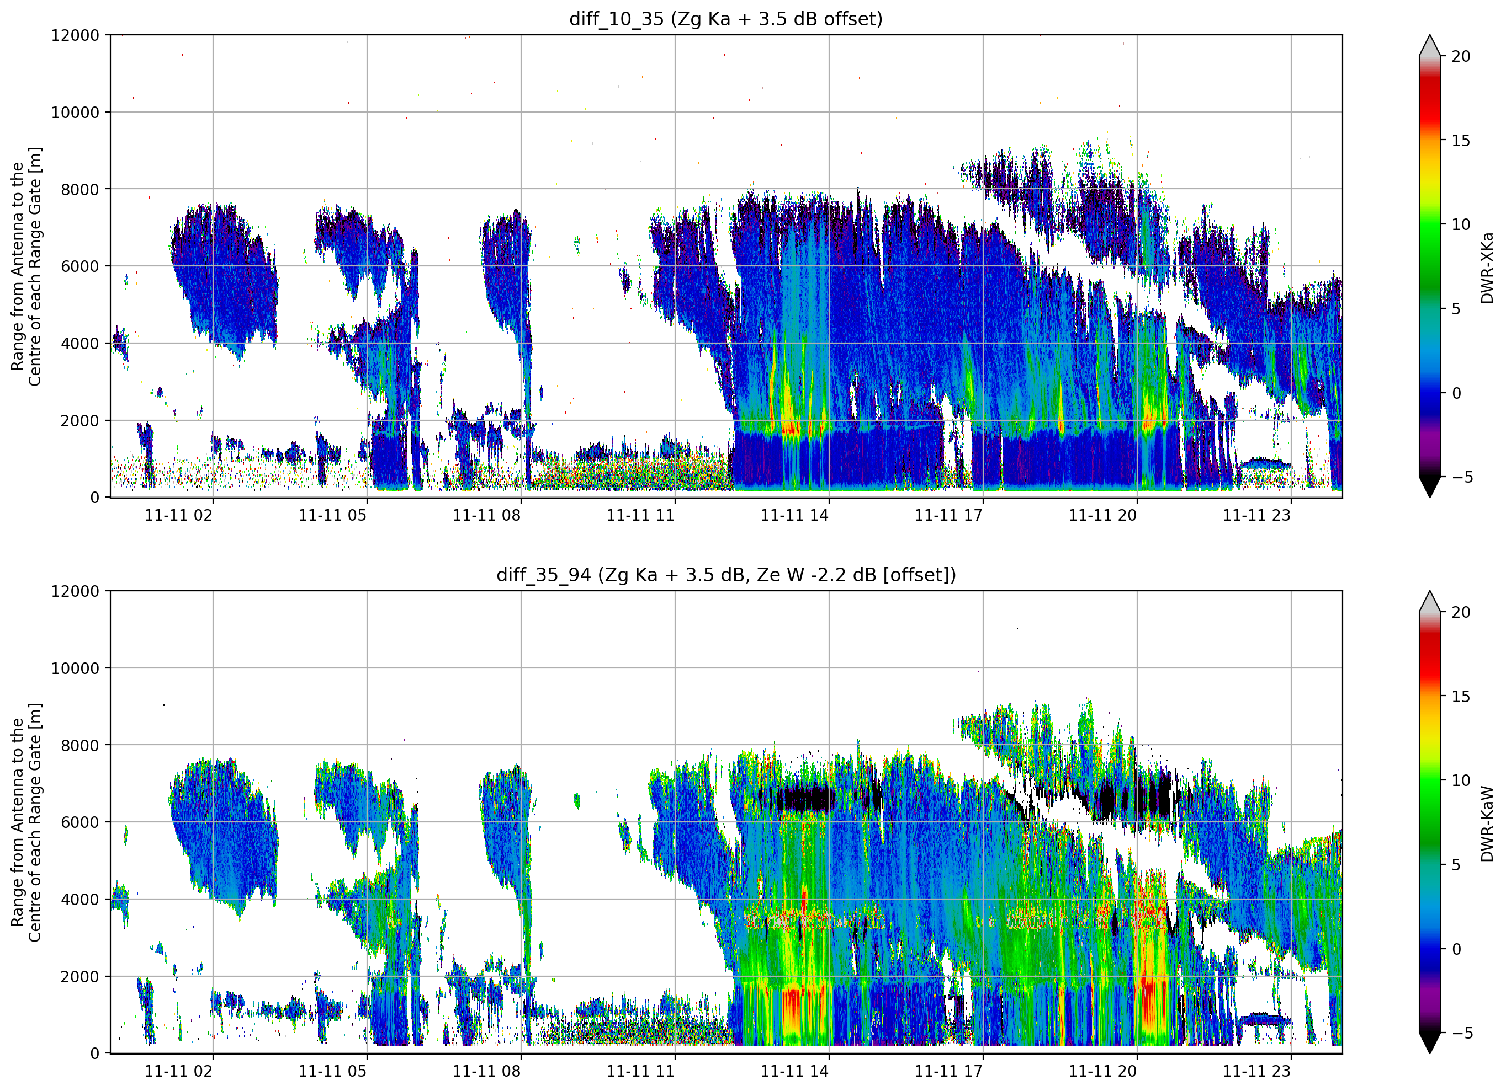Click the "12000" range tick of diff_10_35 plot

click(75, 35)
